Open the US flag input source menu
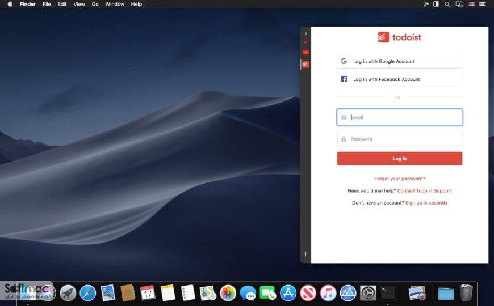Screen dimensions: 494x306 click(x=472, y=4)
